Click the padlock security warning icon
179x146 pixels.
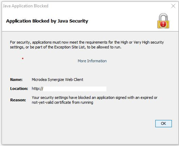[x=163, y=21]
